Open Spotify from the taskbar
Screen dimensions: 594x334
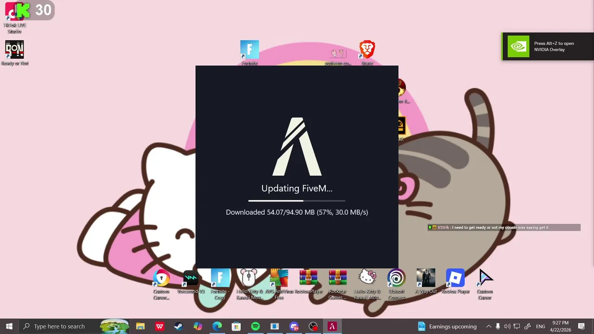click(255, 326)
